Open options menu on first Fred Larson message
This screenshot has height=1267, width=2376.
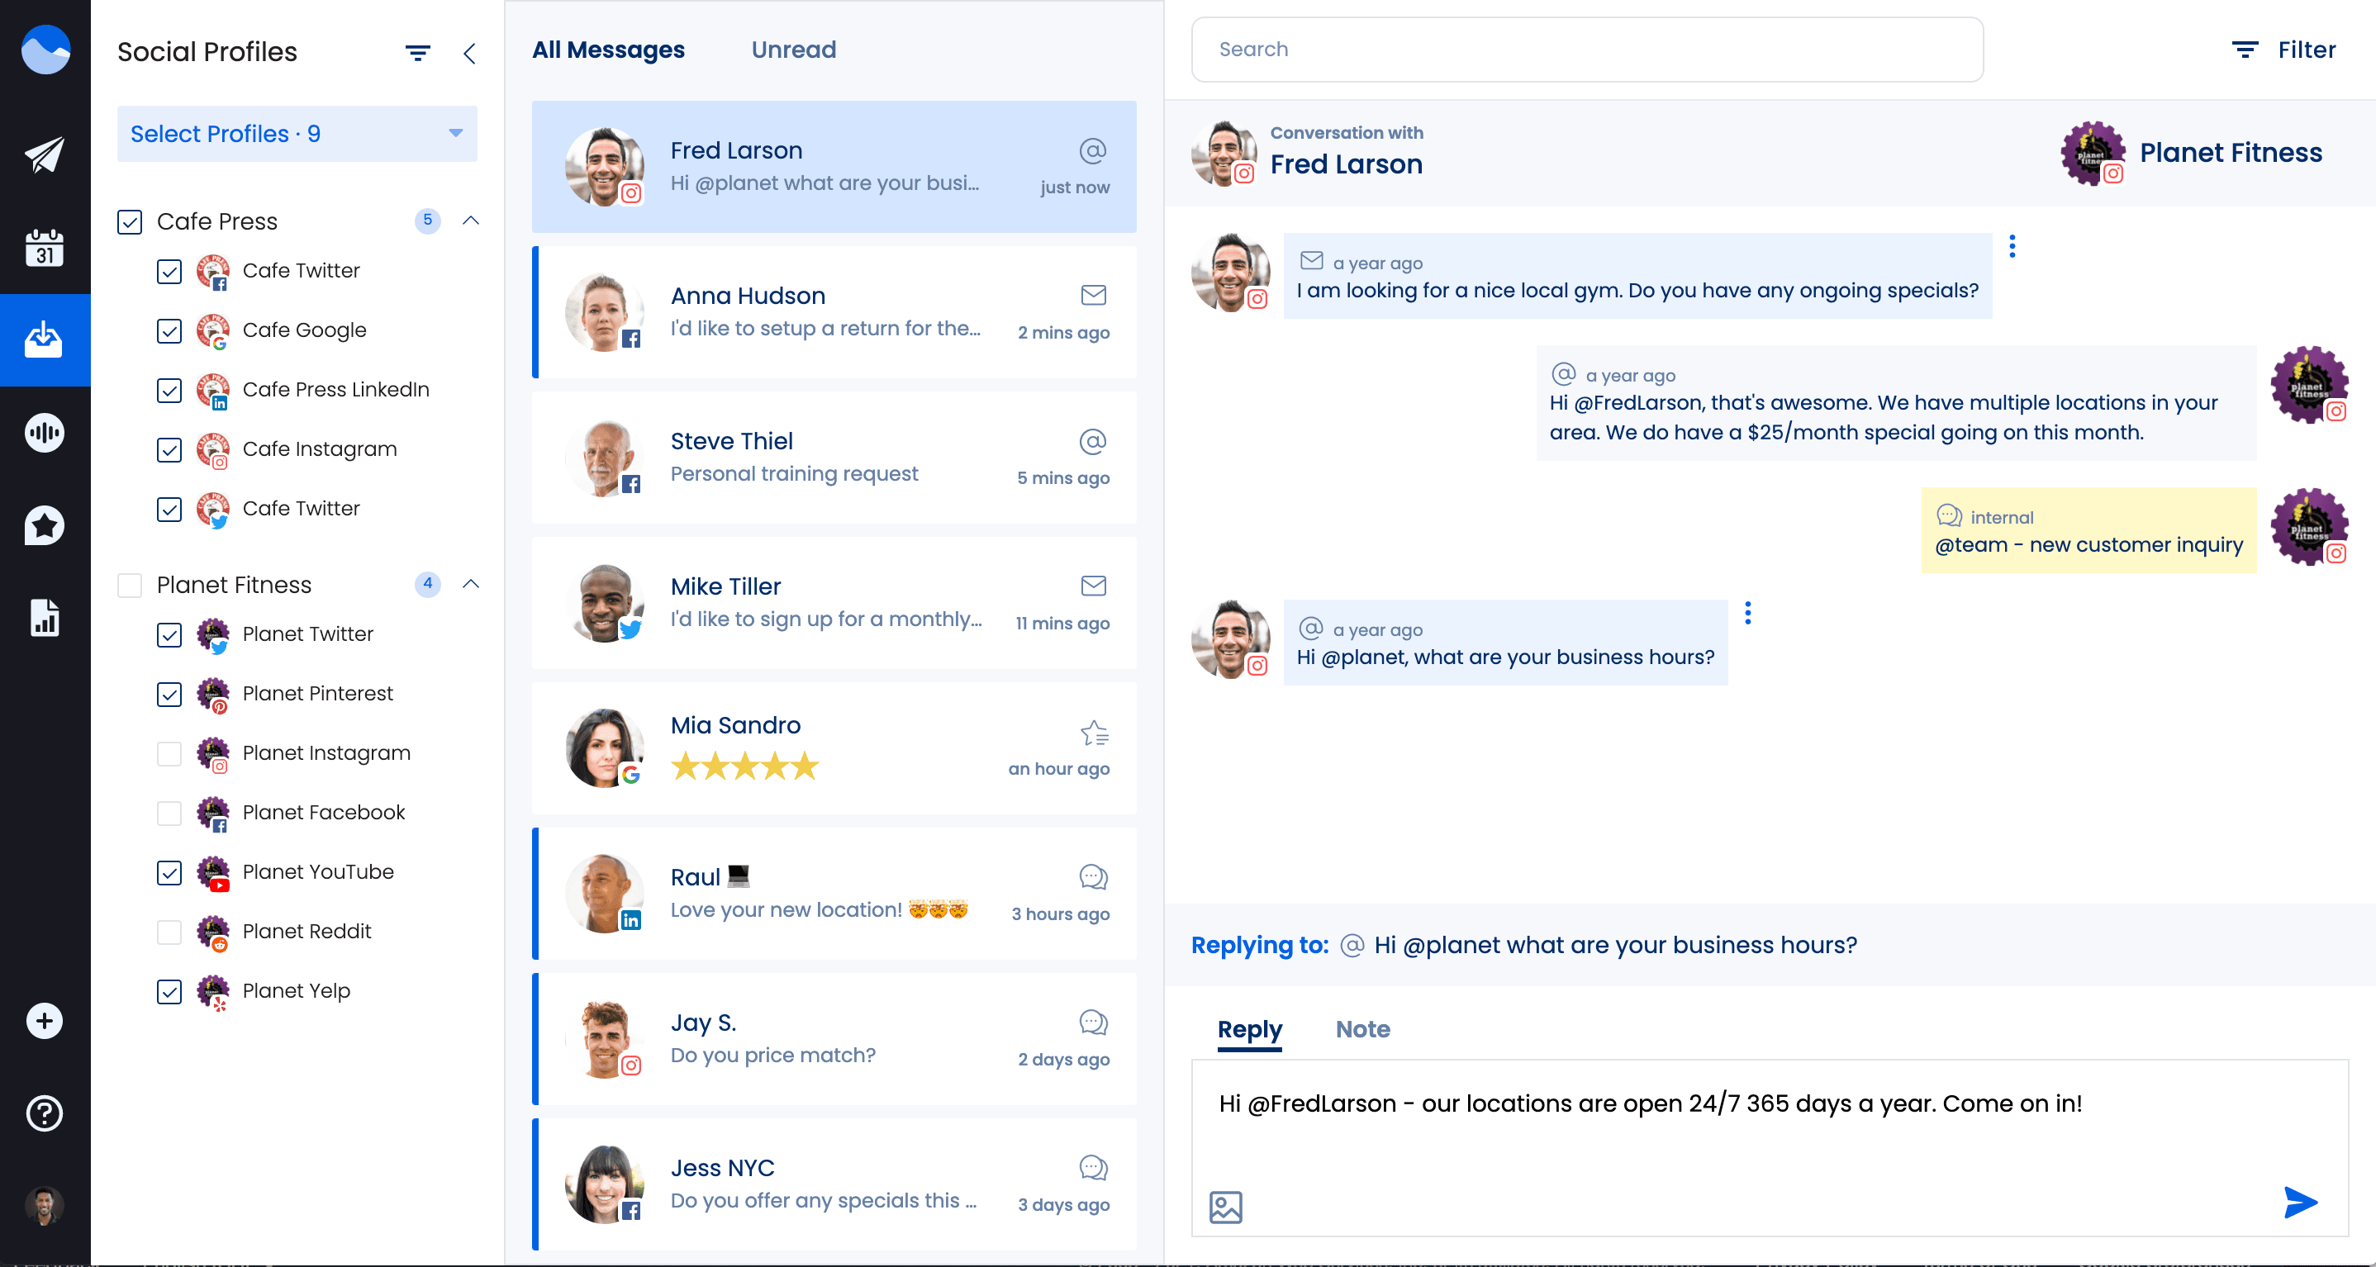(x=2012, y=246)
